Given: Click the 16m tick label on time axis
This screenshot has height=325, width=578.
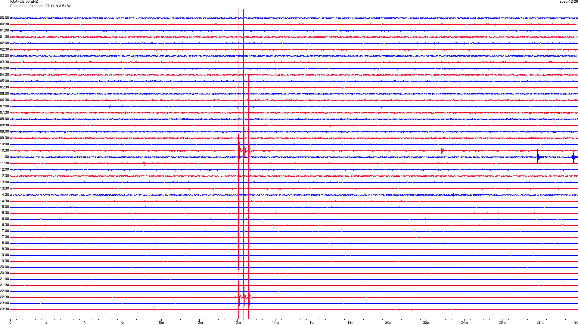Looking at the screenshot, I should coord(313,323).
